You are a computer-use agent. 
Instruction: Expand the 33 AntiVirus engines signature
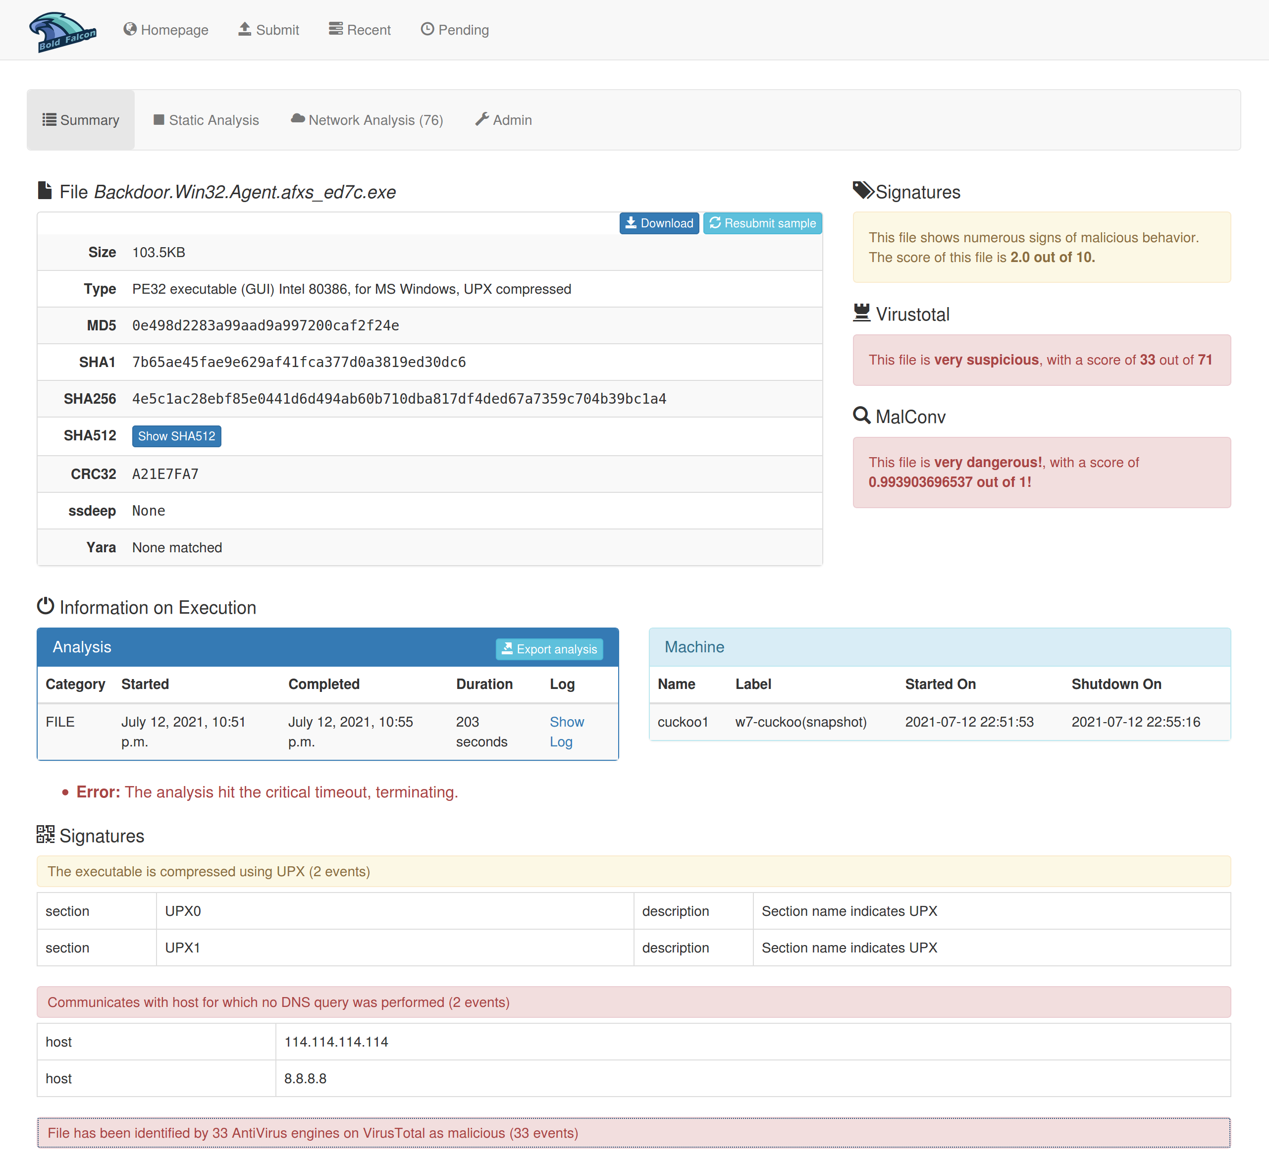pyautogui.click(x=633, y=1133)
